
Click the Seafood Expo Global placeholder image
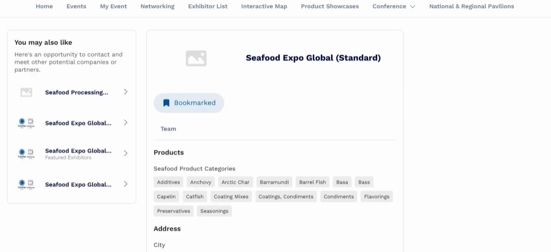196,58
